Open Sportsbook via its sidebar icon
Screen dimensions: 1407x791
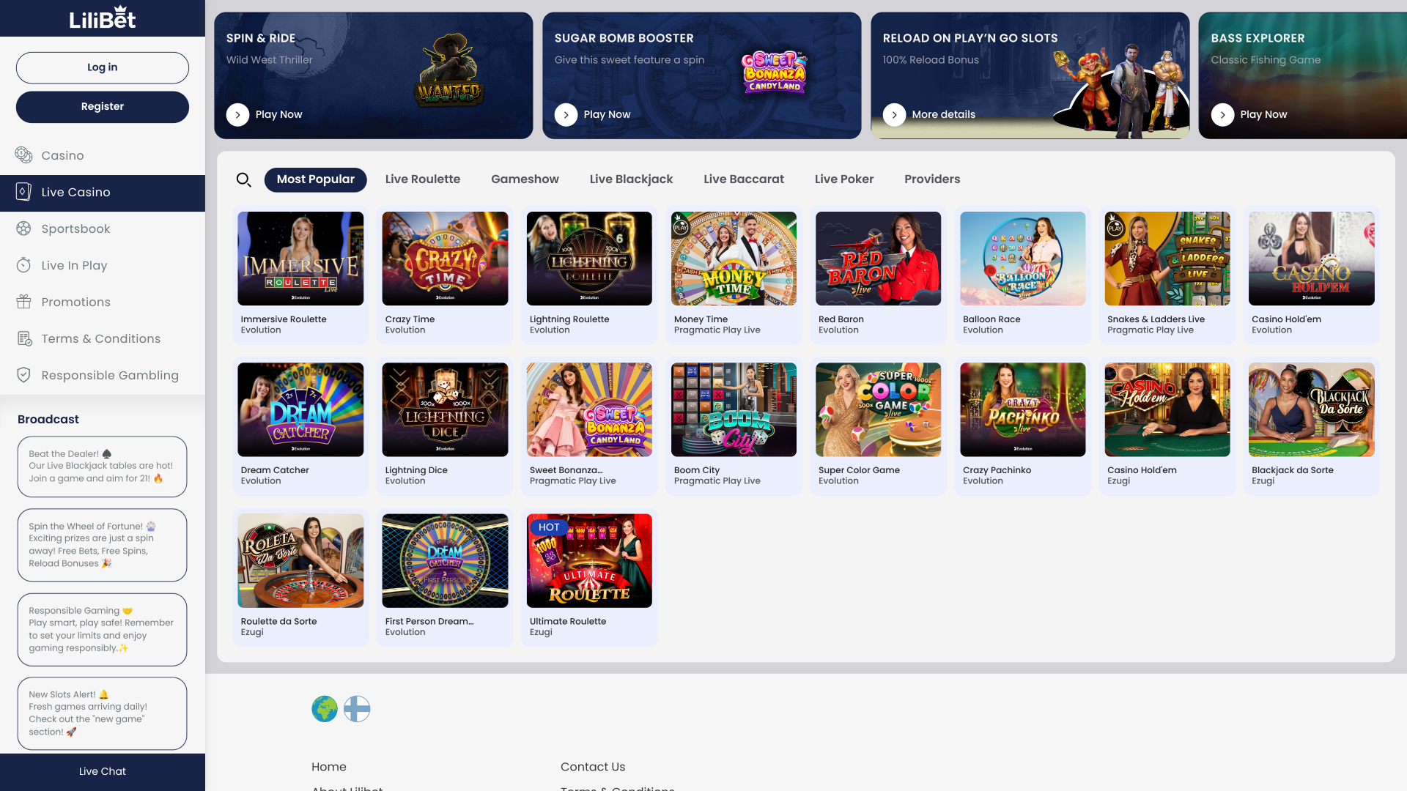[x=24, y=229]
